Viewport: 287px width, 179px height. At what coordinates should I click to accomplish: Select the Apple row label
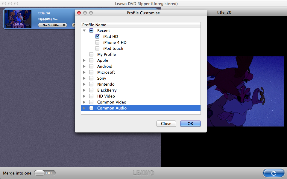[103, 60]
